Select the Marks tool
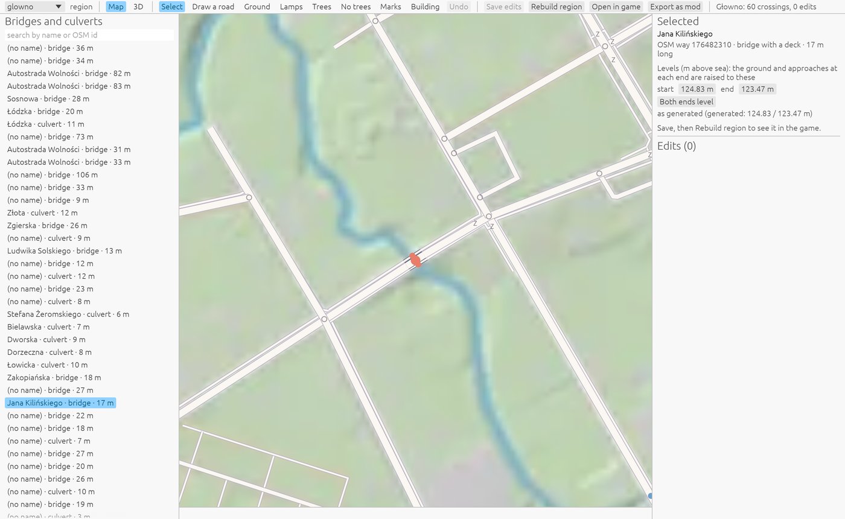The width and height of the screenshot is (845, 519). (x=391, y=7)
